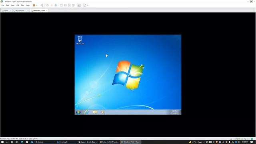
Task: Open Windows Media Player in guest taskbar
Action: (103, 112)
